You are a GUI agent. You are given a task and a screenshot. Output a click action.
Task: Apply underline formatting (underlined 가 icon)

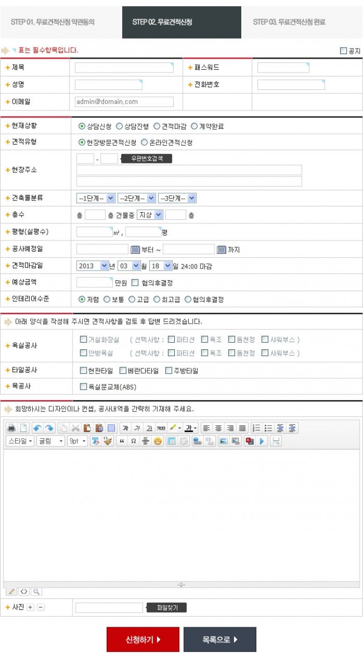click(x=149, y=428)
